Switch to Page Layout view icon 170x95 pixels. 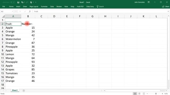[x=139, y=94]
